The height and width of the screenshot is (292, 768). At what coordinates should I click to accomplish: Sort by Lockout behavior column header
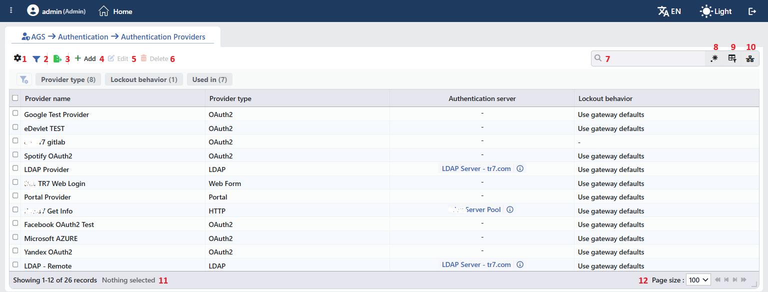[x=605, y=98]
